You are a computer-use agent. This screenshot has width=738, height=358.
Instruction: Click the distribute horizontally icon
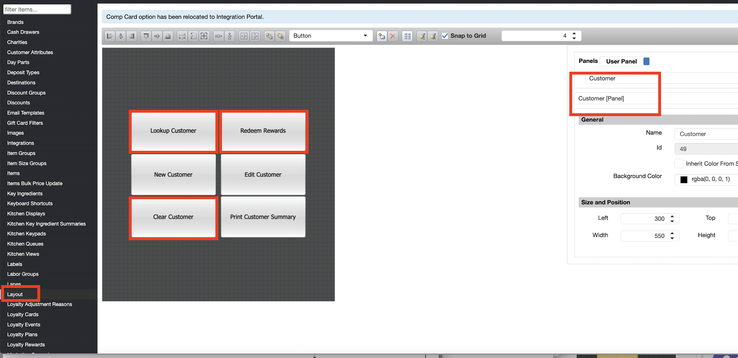pyautogui.click(x=218, y=36)
